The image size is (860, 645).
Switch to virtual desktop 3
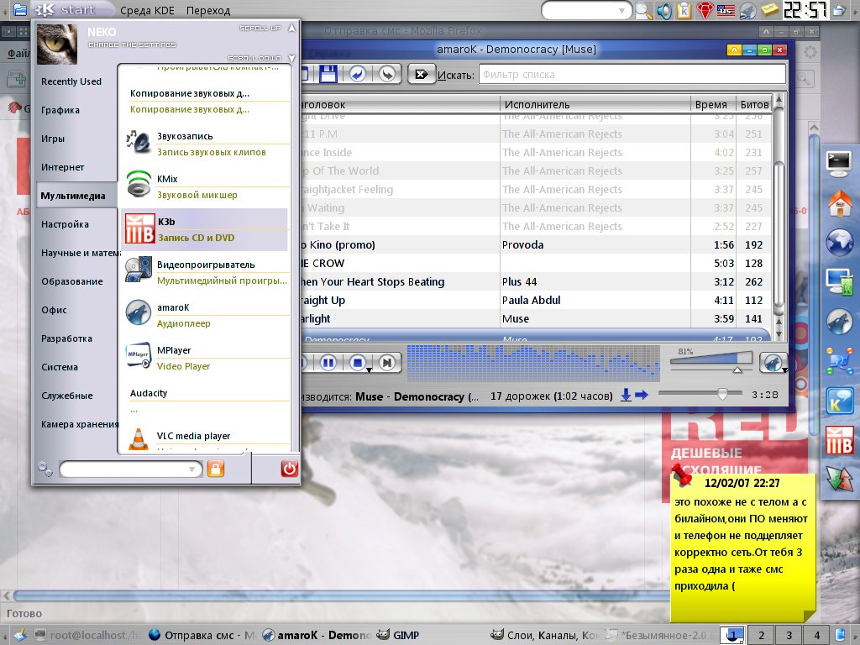point(789,635)
